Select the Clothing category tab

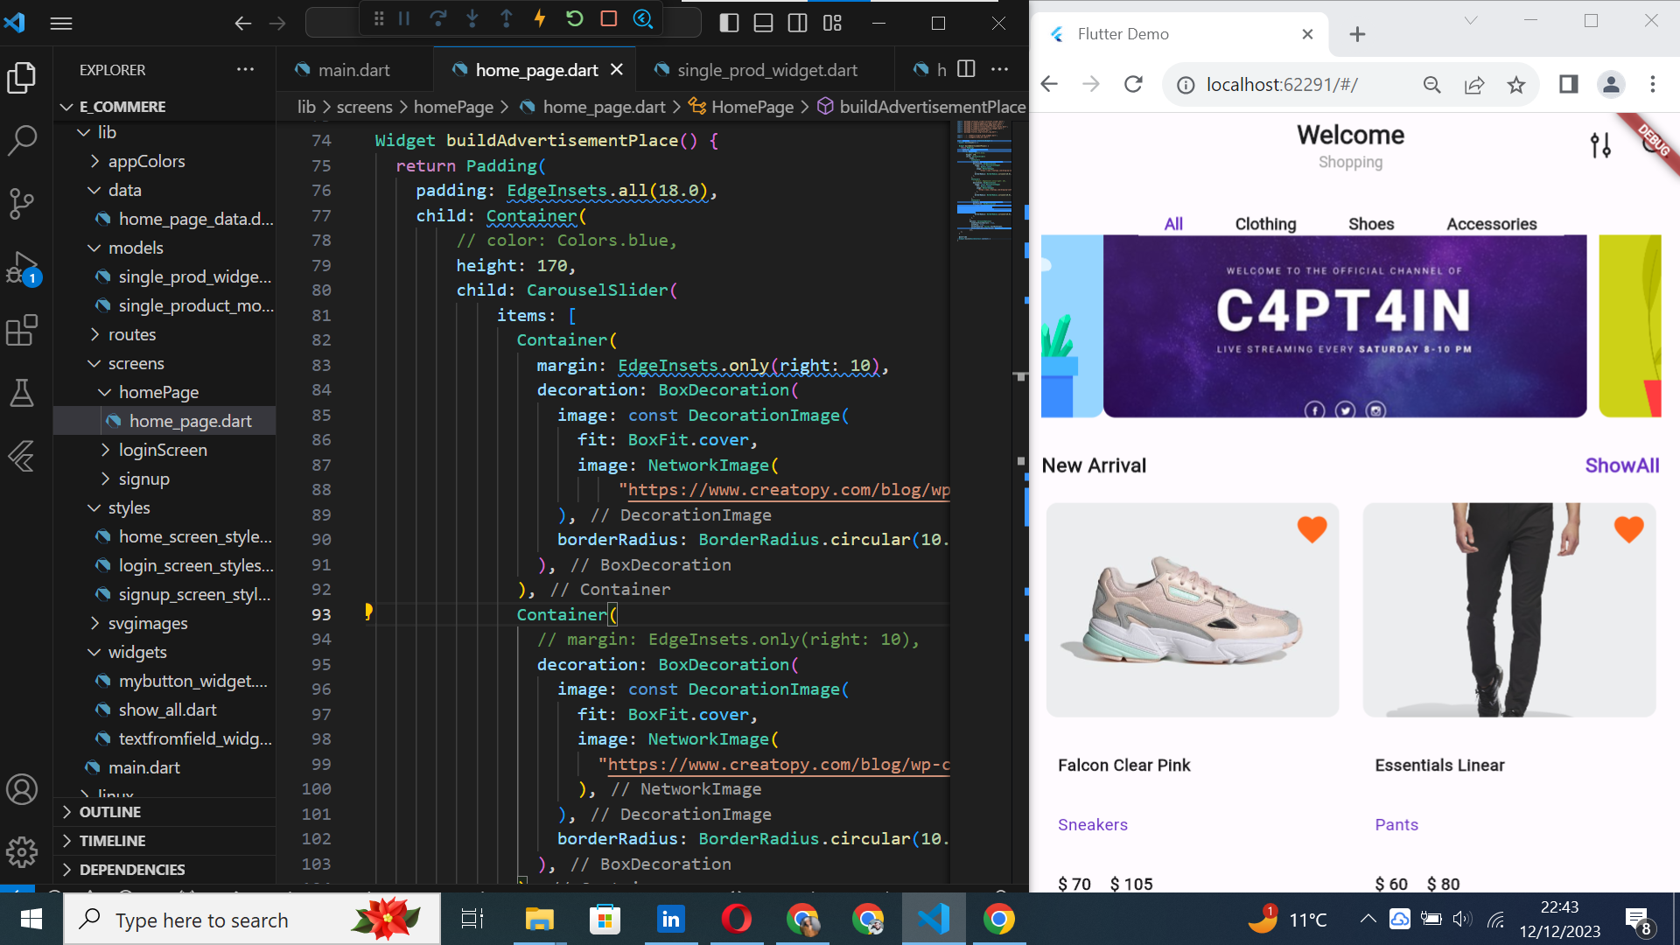point(1265,224)
